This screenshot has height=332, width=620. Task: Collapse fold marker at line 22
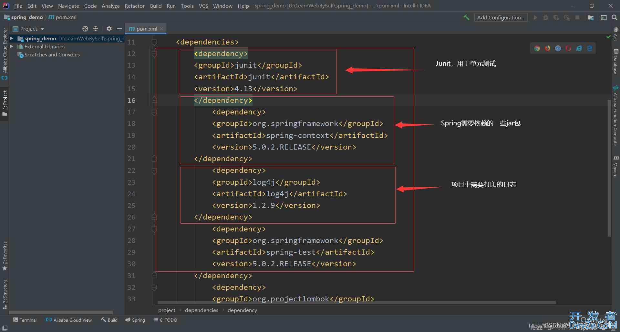coord(154,170)
